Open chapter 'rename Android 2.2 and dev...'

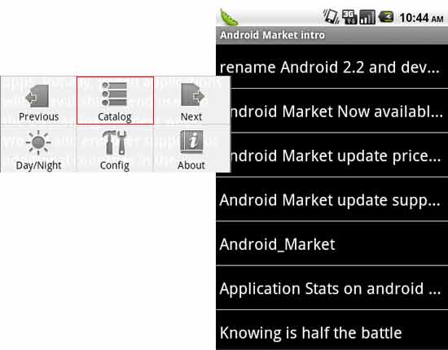coord(332,68)
